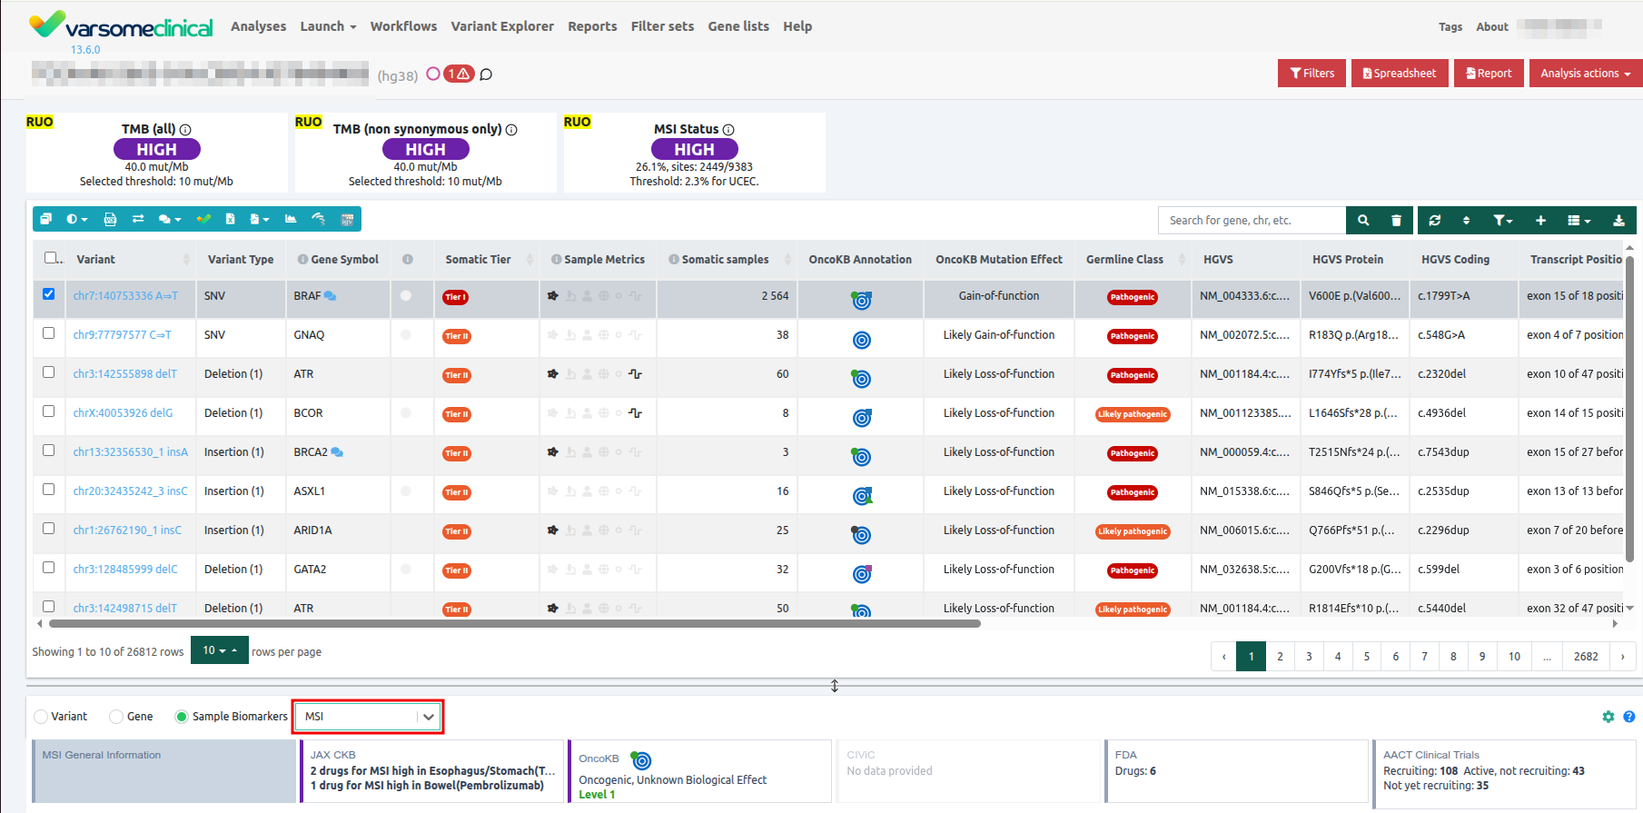The width and height of the screenshot is (1643, 813).
Task: Open the Variant Explorer menu
Action: (501, 26)
